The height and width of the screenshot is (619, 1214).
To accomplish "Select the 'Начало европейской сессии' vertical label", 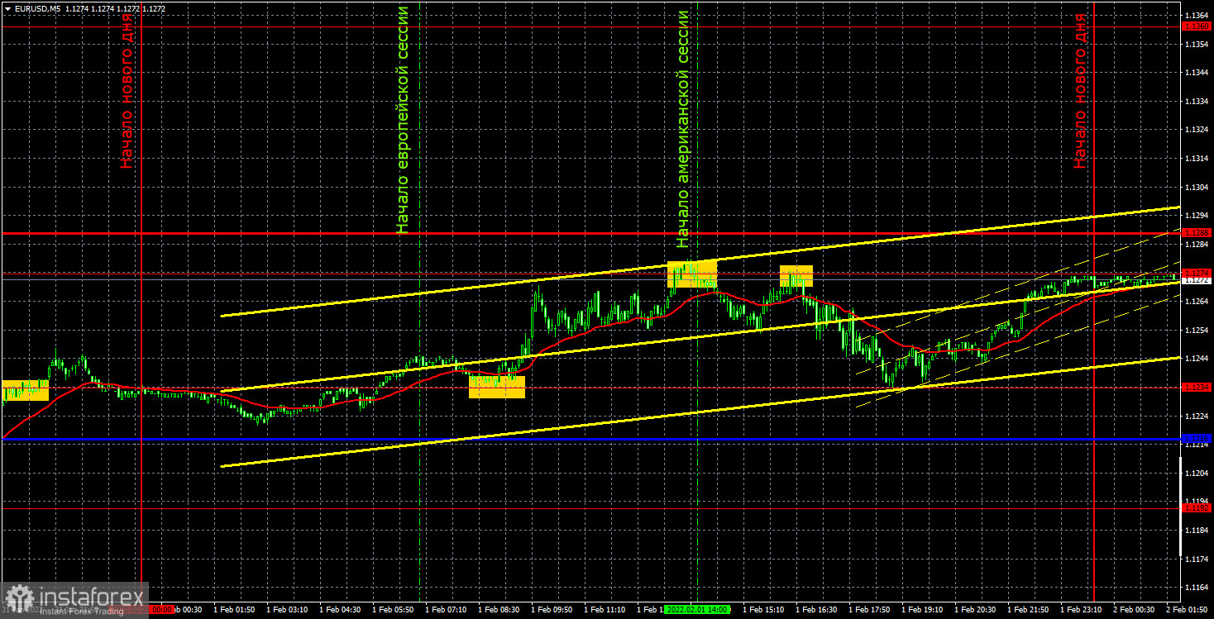I will [x=403, y=120].
